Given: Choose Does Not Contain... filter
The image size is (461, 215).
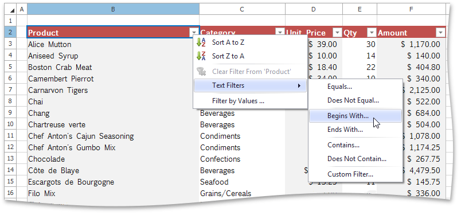Looking at the screenshot, I should [x=355, y=159].
